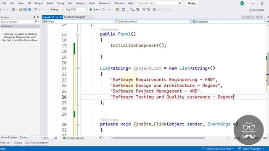Click the Undo arrow icon
Viewport: 269px width, 151px height.
[x=35, y=10]
